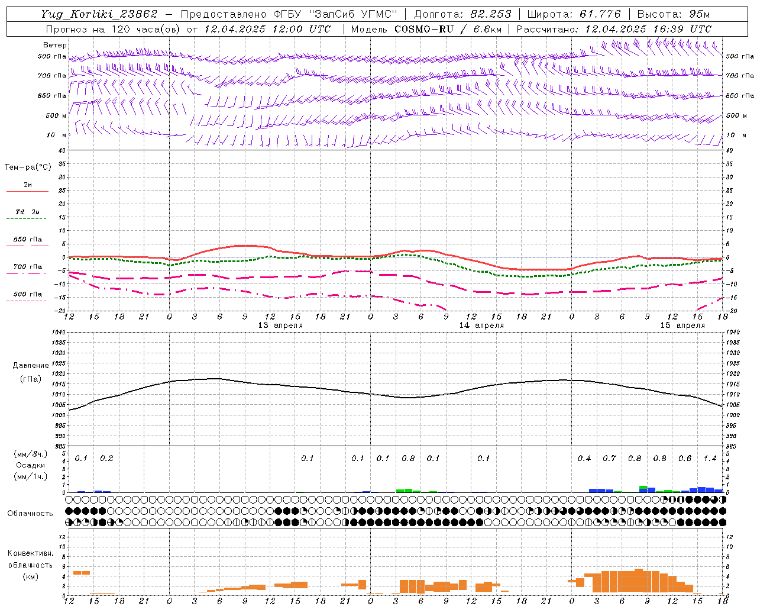Click the longitude value Долгота: 82.253
This screenshot has width=757, height=606.
(462, 14)
